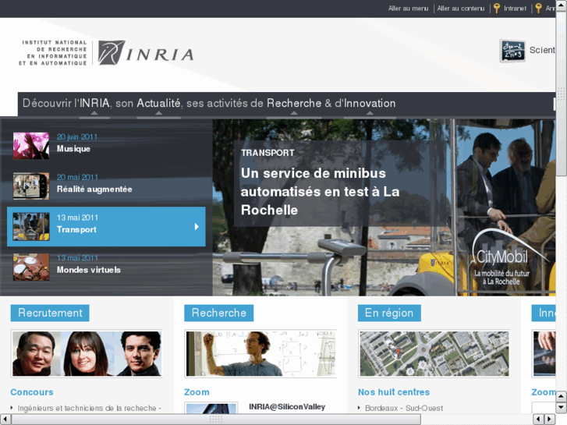567x425 pixels.
Task: Click the white arrow on the Transport row
Action: (x=197, y=227)
